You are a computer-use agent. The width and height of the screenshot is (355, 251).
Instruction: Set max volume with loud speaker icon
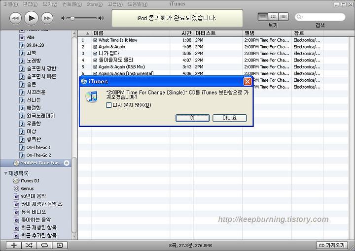(101, 18)
